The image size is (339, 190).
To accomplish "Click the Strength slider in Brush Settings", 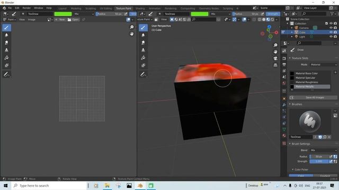I will (x=319, y=161).
